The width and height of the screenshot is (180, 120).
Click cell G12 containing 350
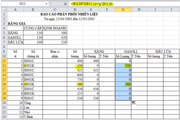(123, 66)
